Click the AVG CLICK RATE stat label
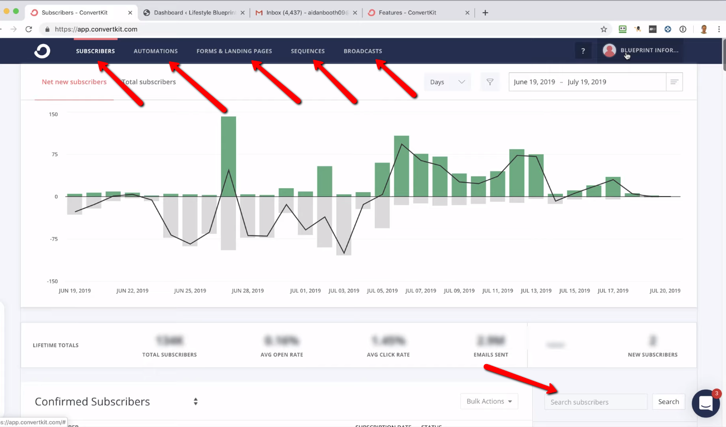Screen dimensions: 726x427 [388, 355]
